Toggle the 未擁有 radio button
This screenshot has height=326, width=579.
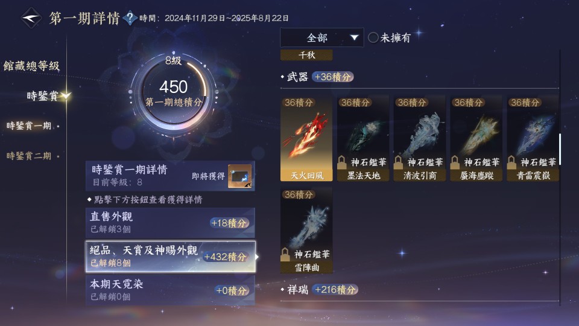(x=373, y=37)
